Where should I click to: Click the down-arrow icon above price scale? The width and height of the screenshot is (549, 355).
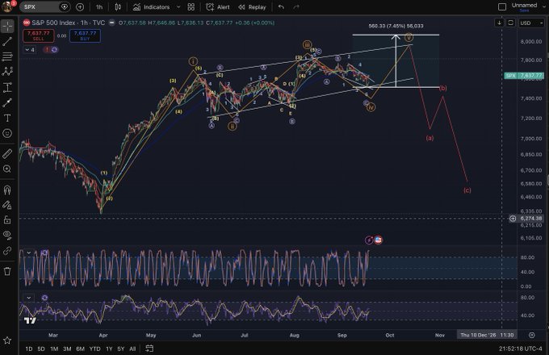click(x=499, y=23)
